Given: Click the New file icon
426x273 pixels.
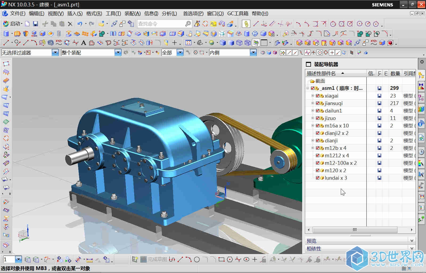Looking at the screenshot, I should (x=27, y=24).
